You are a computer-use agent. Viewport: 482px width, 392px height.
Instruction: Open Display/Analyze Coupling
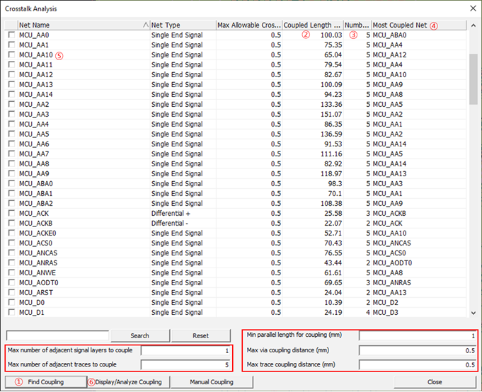click(x=129, y=382)
